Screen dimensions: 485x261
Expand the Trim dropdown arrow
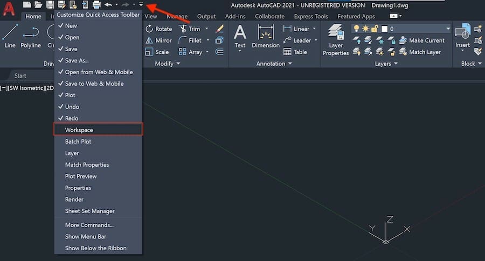coord(206,29)
